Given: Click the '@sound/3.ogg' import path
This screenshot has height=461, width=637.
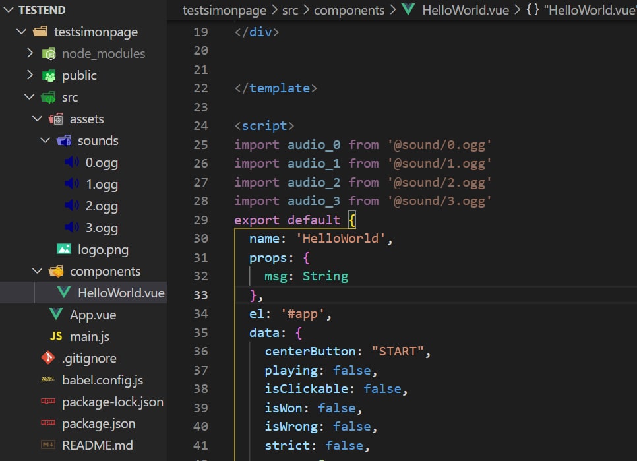Looking at the screenshot, I should click(x=439, y=201).
